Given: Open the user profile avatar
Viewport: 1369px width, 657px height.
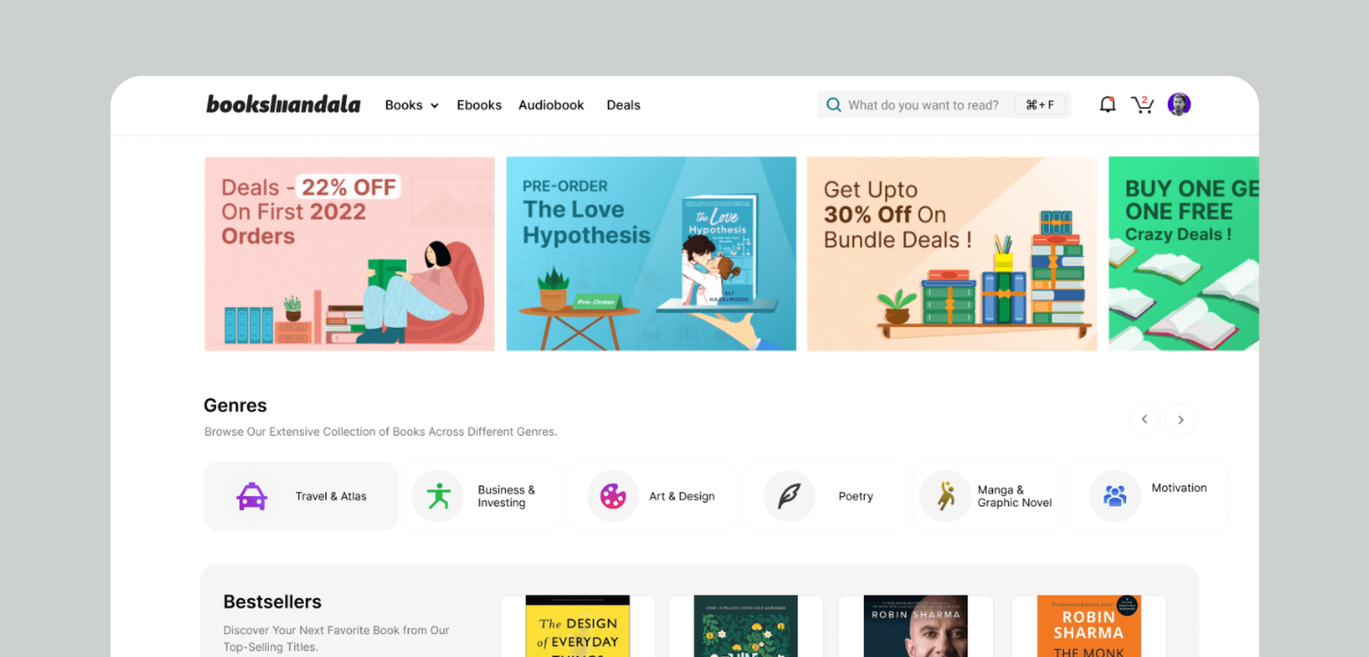Looking at the screenshot, I should pos(1179,104).
